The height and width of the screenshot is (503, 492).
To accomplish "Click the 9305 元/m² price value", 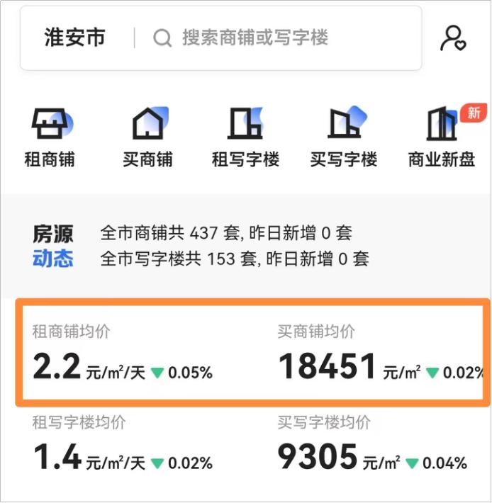I will pos(339,457).
